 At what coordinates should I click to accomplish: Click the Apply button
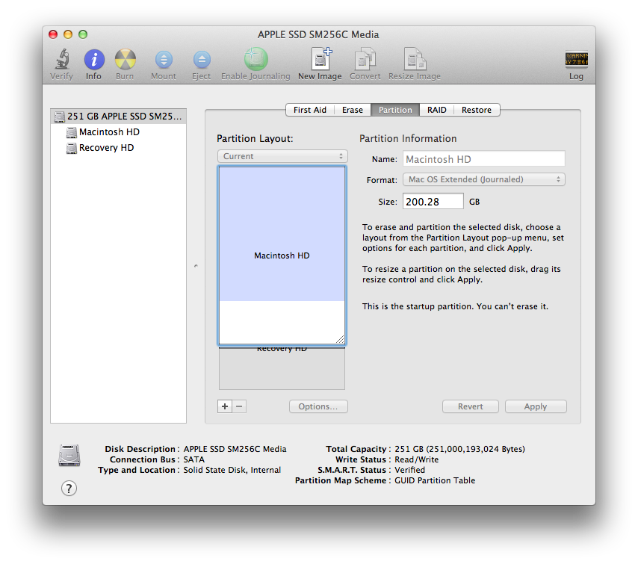click(536, 406)
